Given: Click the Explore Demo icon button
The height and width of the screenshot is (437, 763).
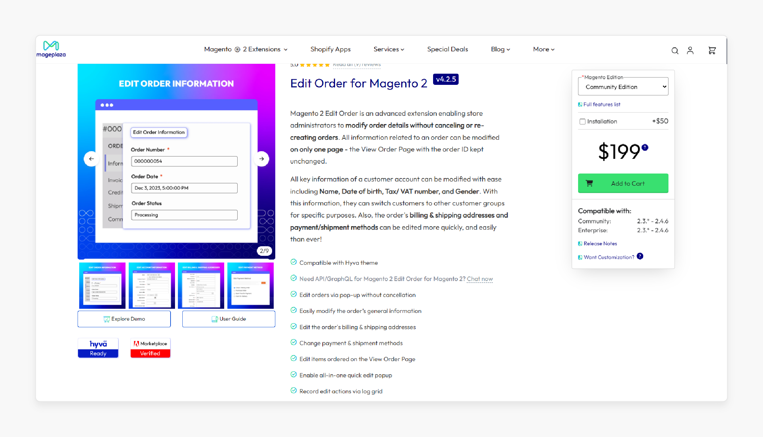Looking at the screenshot, I should tap(107, 318).
